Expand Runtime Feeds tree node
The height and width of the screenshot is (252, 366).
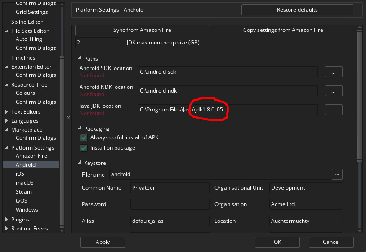[7, 229]
